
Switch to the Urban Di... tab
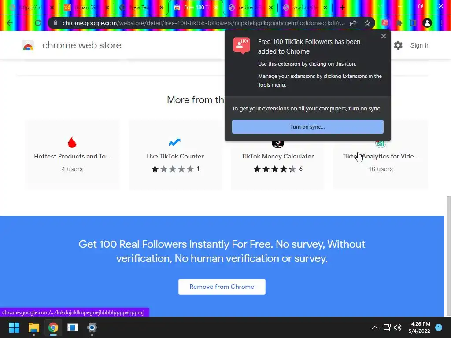[x=85, y=7]
